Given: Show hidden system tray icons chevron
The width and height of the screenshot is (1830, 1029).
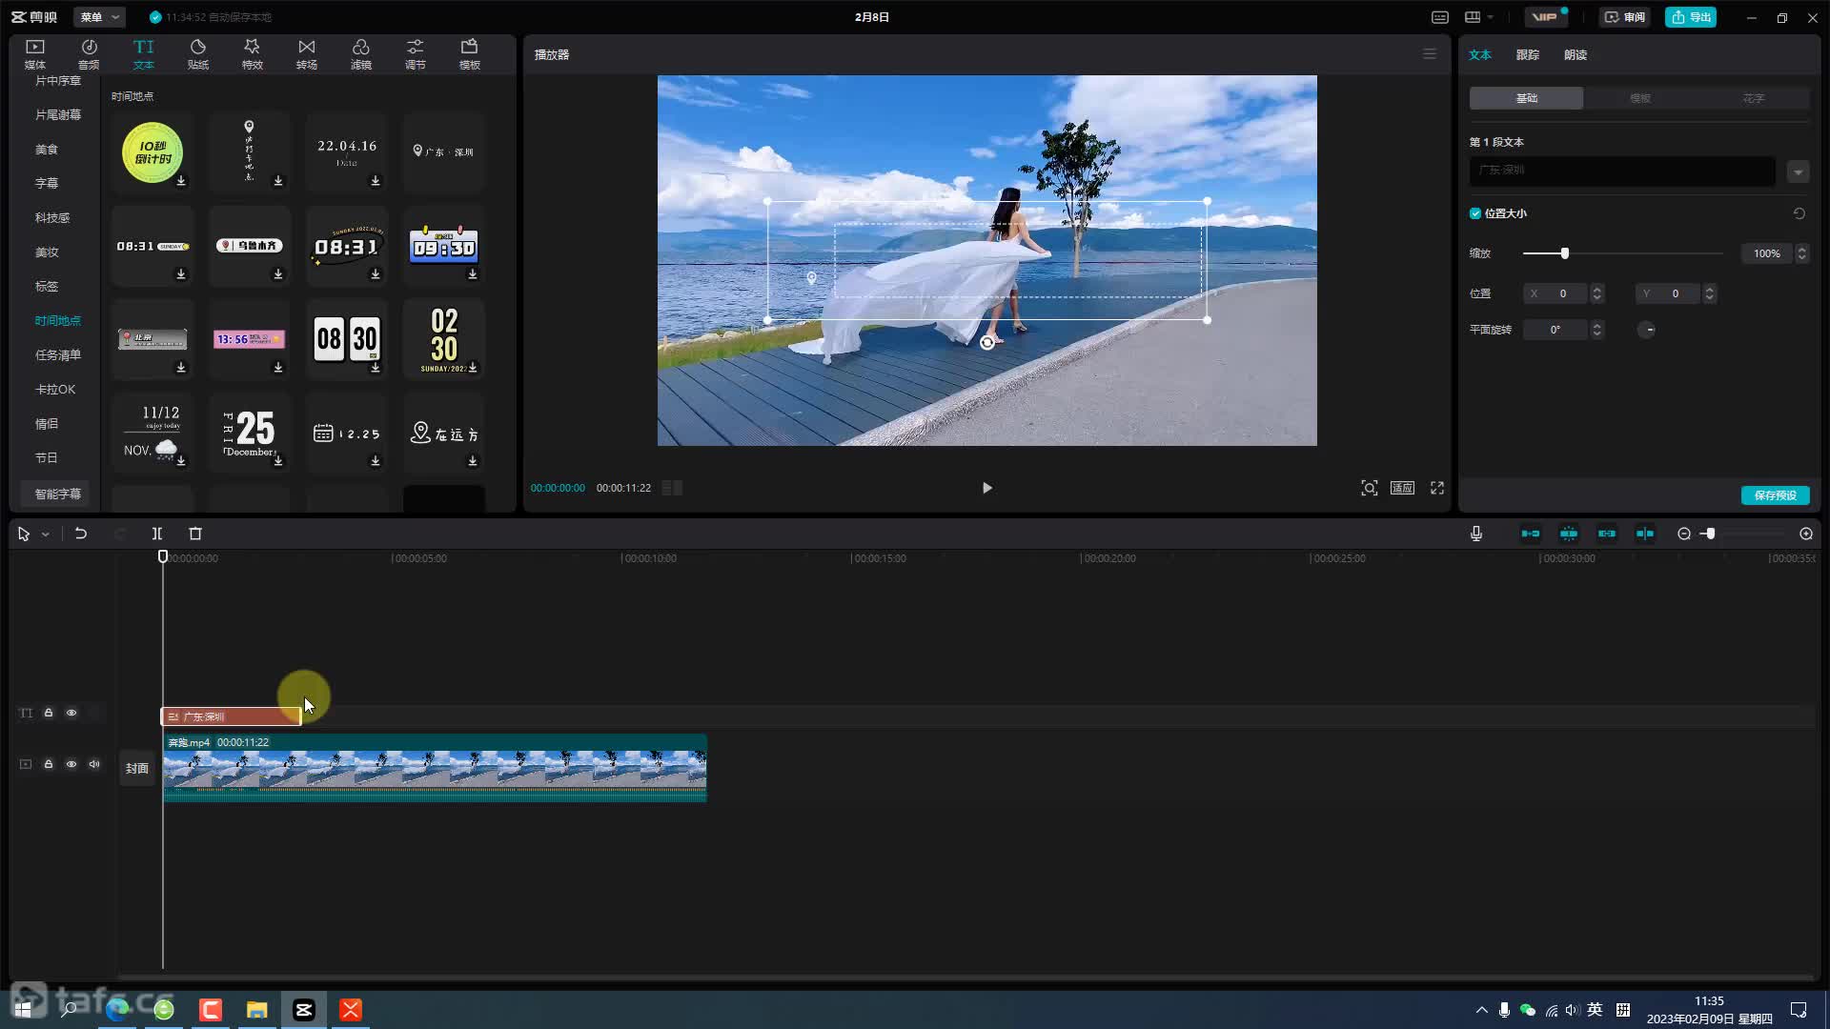Looking at the screenshot, I should (1481, 1010).
